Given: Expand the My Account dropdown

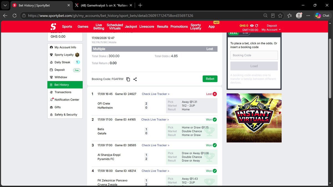Looking at the screenshot, I should 271,30.
